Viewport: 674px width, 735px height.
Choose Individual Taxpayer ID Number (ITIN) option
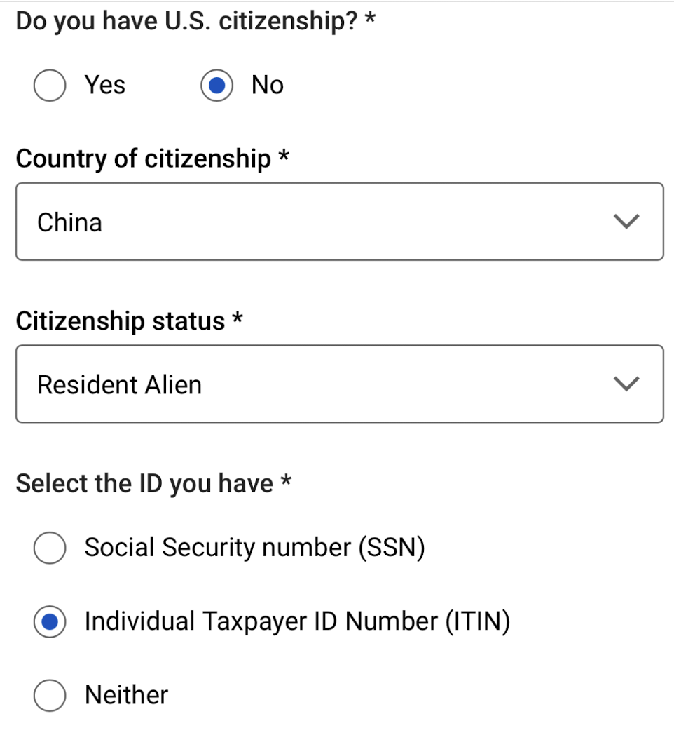coord(49,621)
